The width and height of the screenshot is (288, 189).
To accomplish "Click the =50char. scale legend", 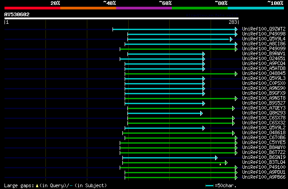I will 221,185.
